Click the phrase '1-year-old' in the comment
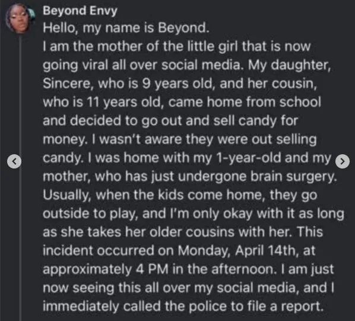Image resolution: width=355 pixels, height=321 pixels. [x=249, y=158]
